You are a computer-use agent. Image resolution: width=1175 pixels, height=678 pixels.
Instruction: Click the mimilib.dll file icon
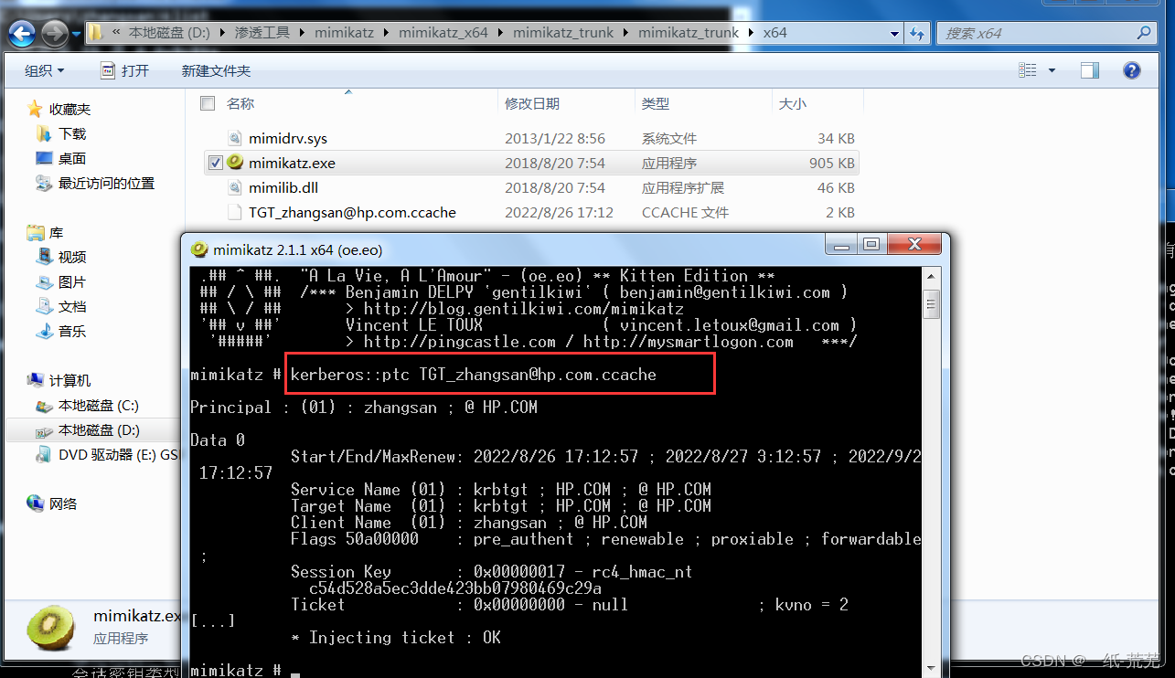pos(237,187)
